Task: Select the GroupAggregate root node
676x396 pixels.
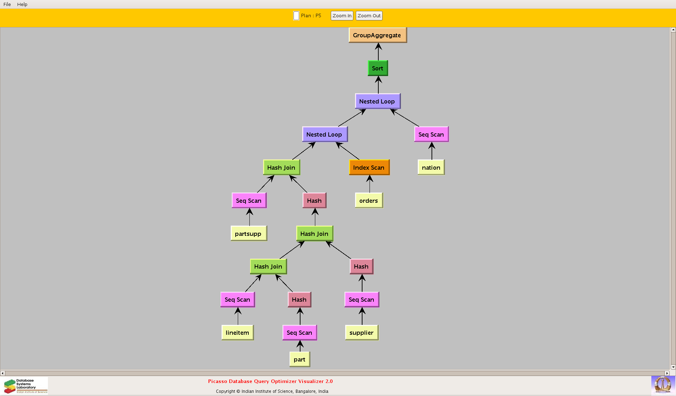Action: (x=377, y=35)
